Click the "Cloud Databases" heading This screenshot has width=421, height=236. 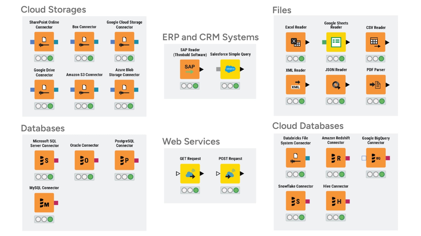click(x=308, y=126)
